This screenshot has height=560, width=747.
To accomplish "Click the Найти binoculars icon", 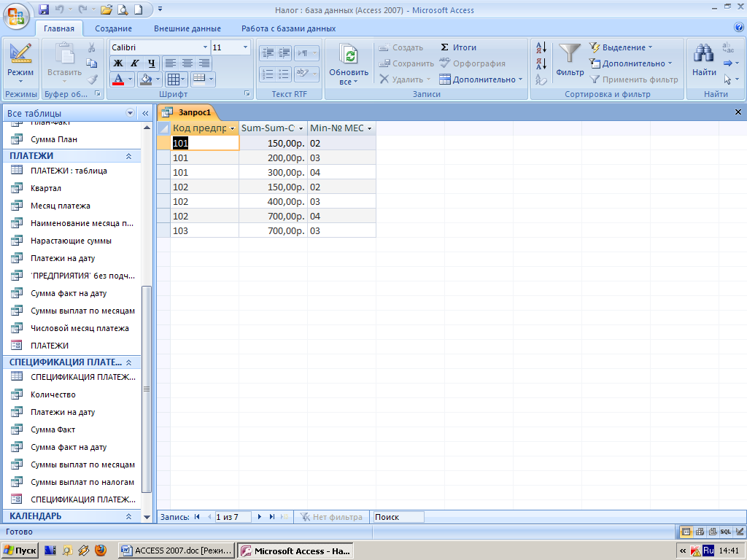I will coord(704,60).
